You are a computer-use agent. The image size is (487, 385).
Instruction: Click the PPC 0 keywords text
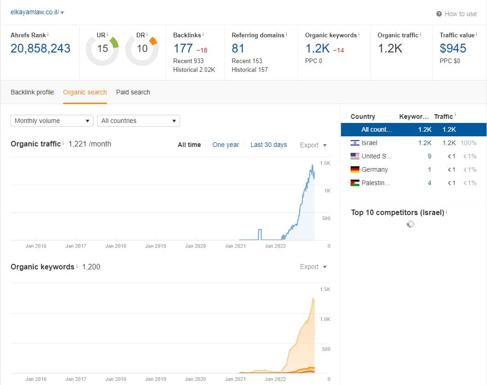point(314,61)
